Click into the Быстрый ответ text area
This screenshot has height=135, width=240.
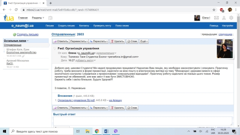(x=142, y=121)
